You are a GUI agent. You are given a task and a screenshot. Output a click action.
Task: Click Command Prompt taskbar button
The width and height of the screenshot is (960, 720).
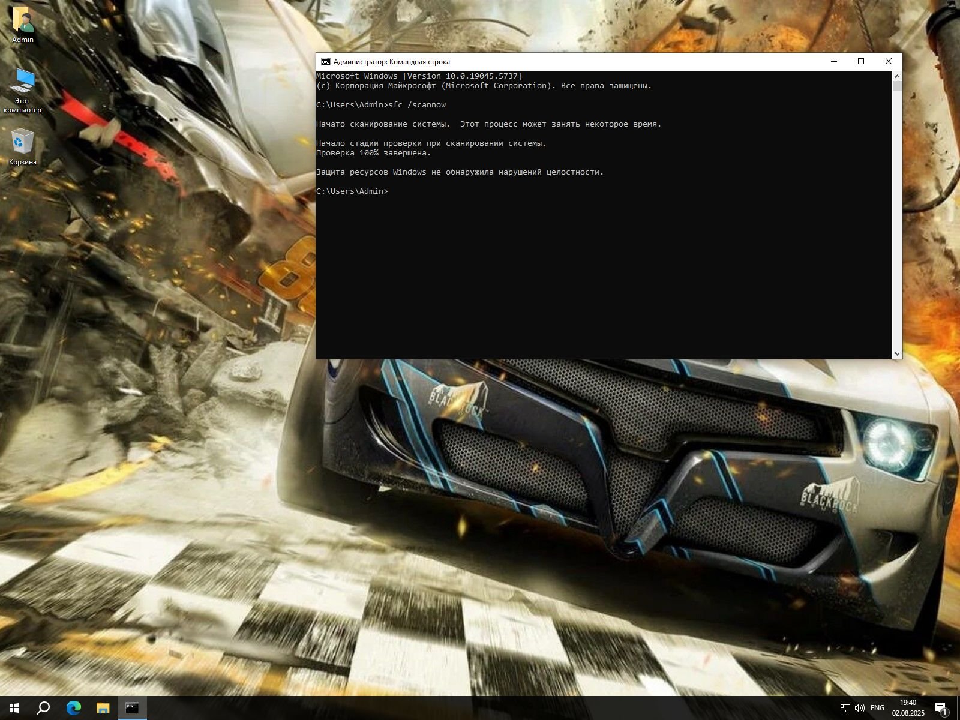pos(132,708)
